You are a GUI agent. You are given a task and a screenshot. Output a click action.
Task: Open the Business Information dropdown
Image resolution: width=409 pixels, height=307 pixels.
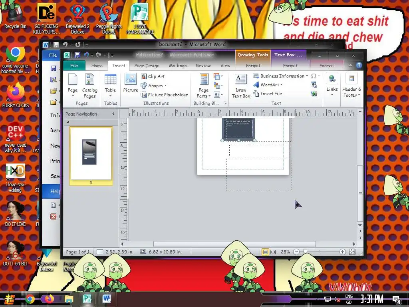pyautogui.click(x=280, y=76)
